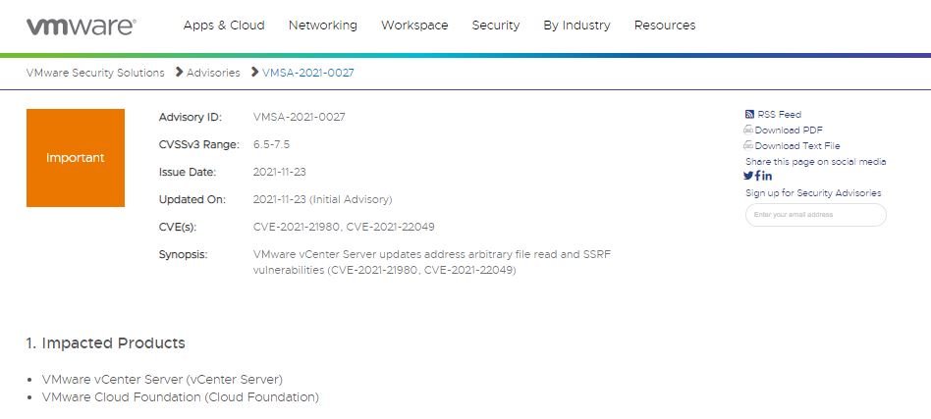
Task: Click the Download PDF link
Action: 789,130
